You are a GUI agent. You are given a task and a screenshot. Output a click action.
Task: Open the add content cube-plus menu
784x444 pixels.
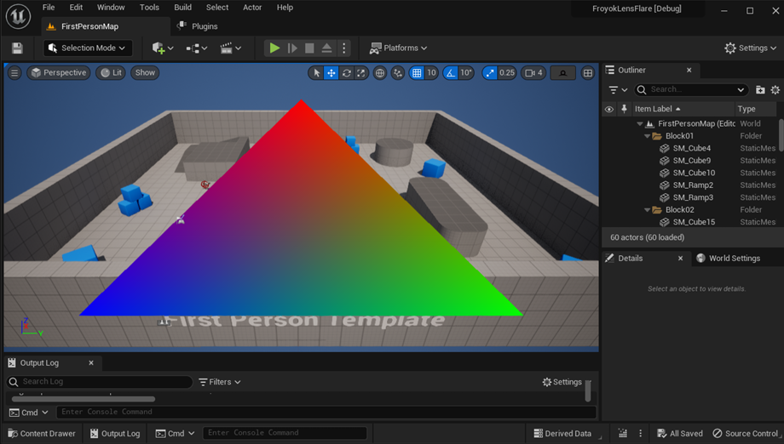163,48
